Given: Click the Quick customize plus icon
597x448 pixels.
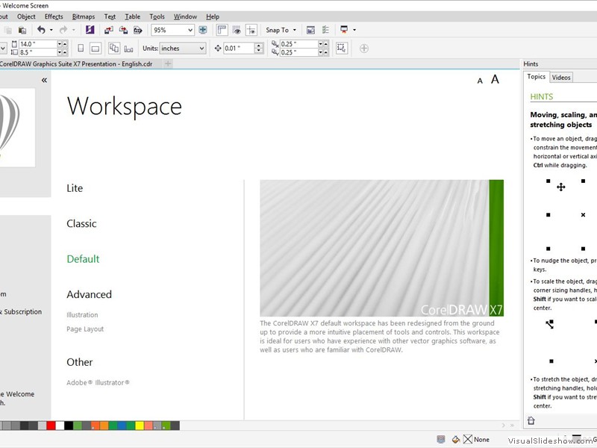Looking at the screenshot, I should 364,49.
